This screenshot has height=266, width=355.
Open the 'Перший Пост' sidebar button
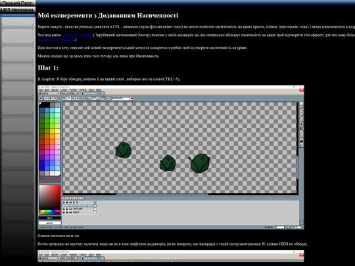pos(18,3)
